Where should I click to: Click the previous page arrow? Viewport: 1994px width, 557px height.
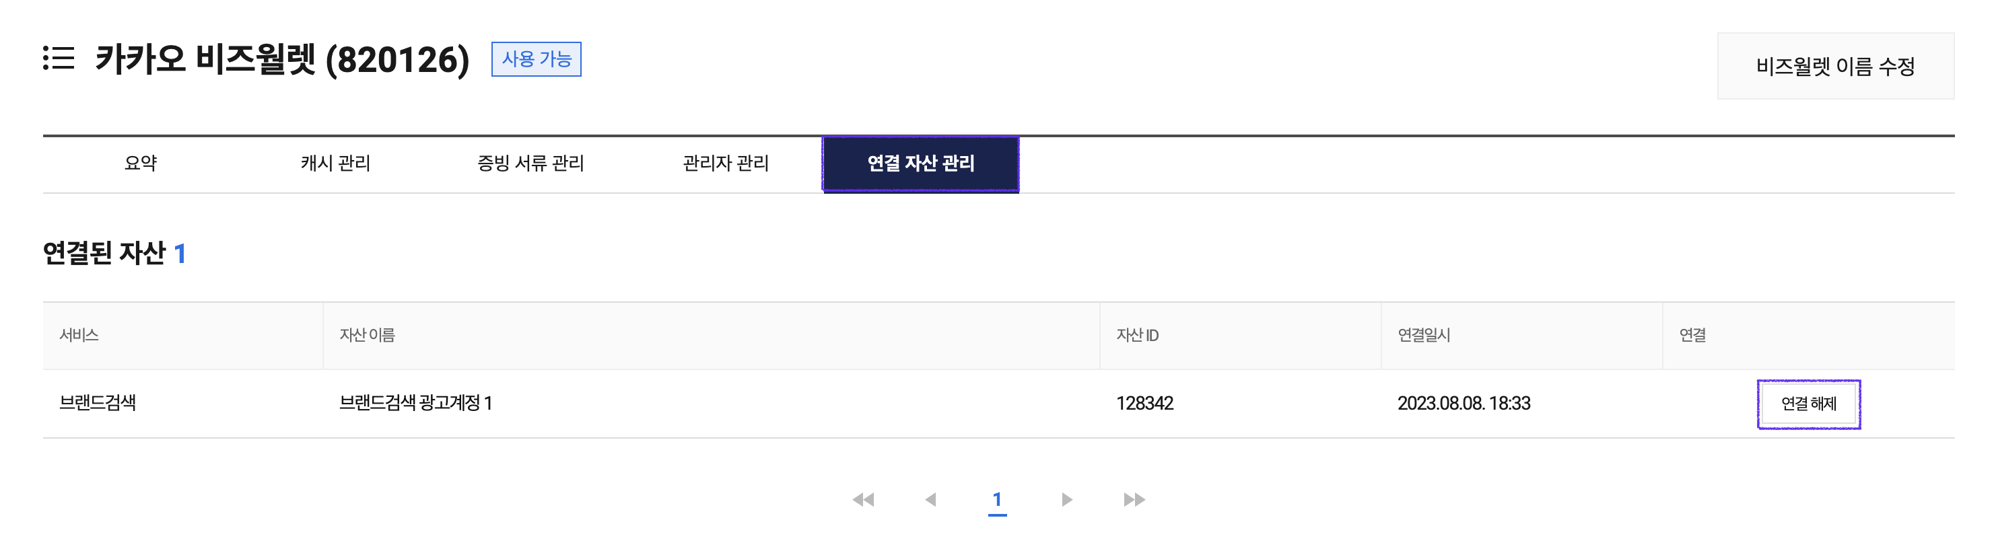(x=930, y=500)
